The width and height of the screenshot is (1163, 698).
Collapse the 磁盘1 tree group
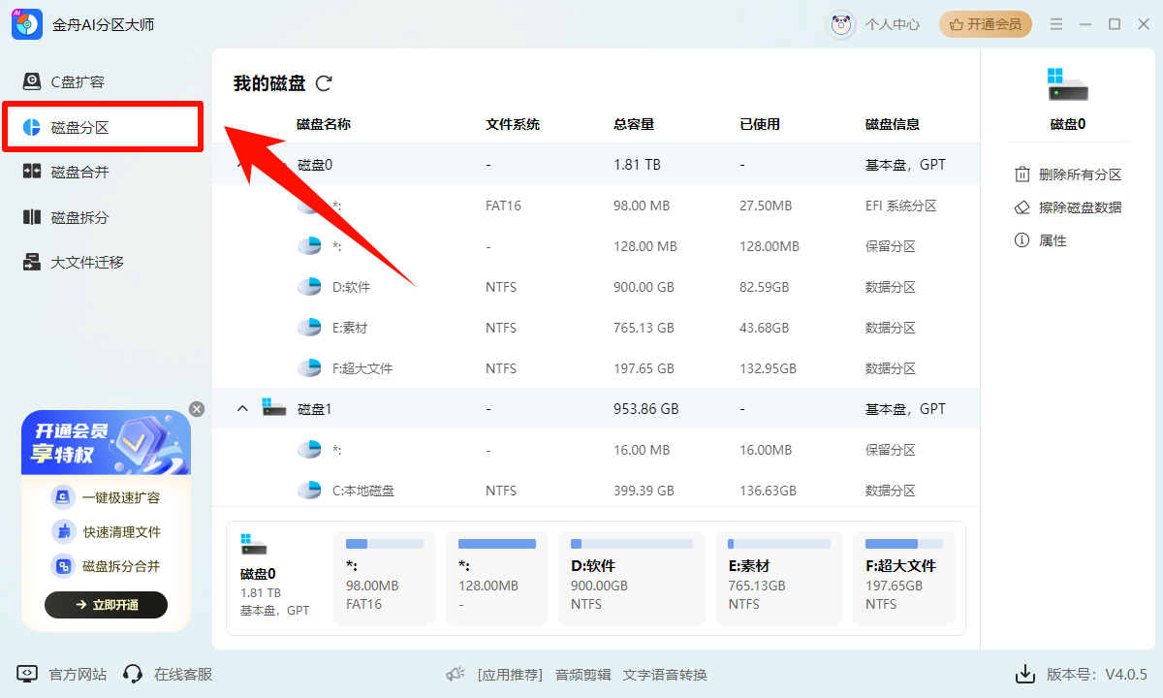coord(243,409)
